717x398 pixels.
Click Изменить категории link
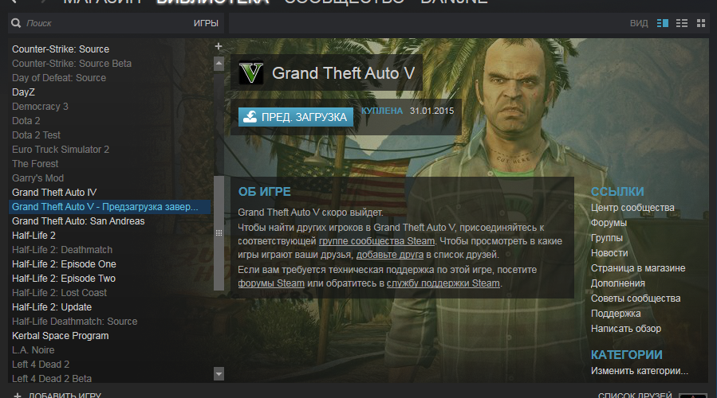(640, 371)
